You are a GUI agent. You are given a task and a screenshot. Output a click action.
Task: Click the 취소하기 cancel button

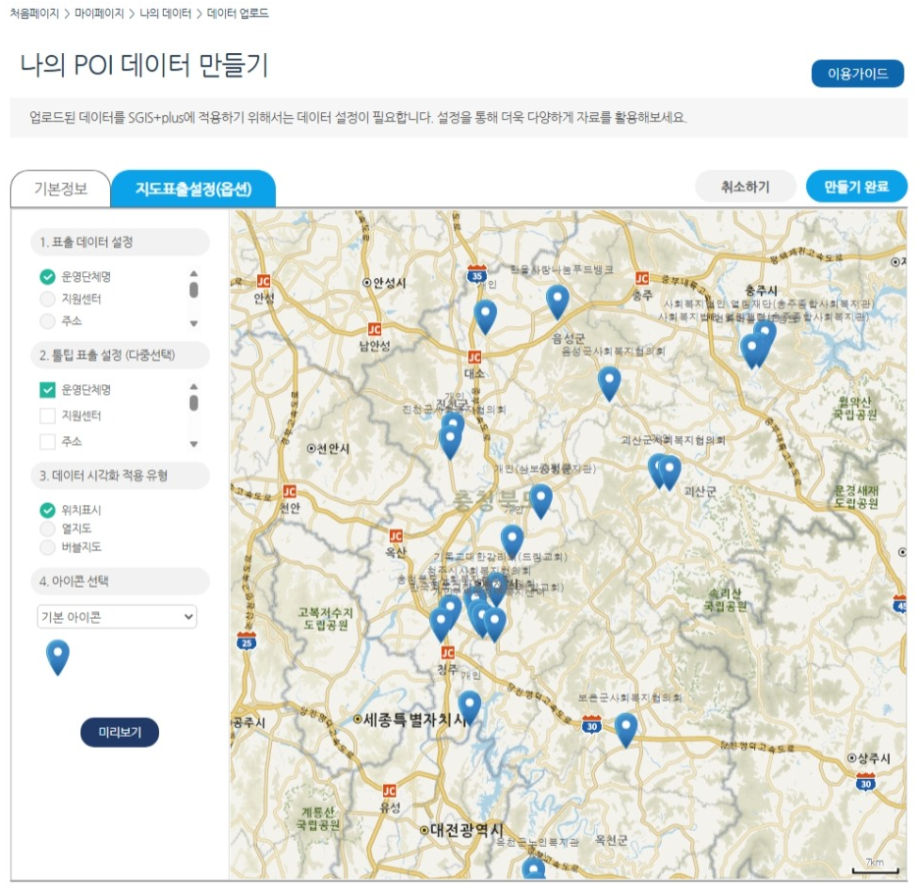745,187
